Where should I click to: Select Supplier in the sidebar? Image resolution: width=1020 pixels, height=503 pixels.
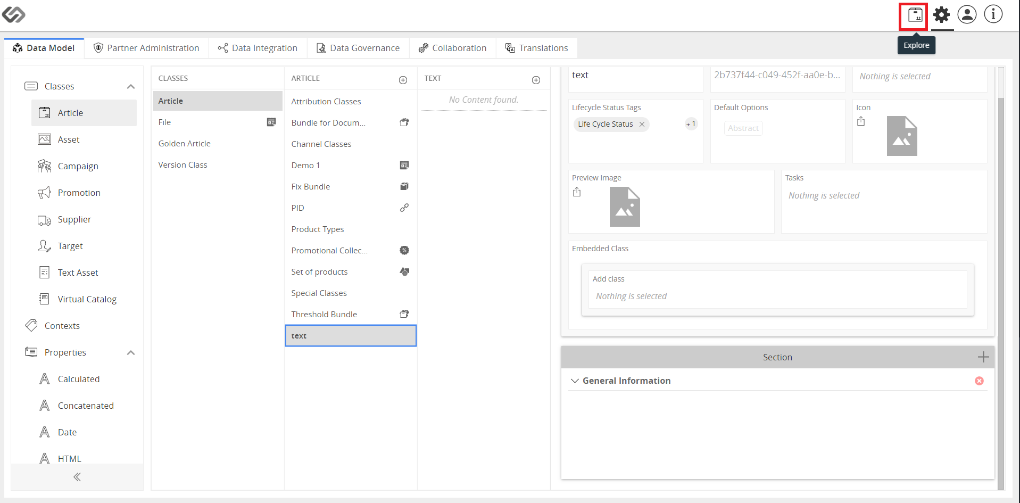pyautogui.click(x=84, y=219)
